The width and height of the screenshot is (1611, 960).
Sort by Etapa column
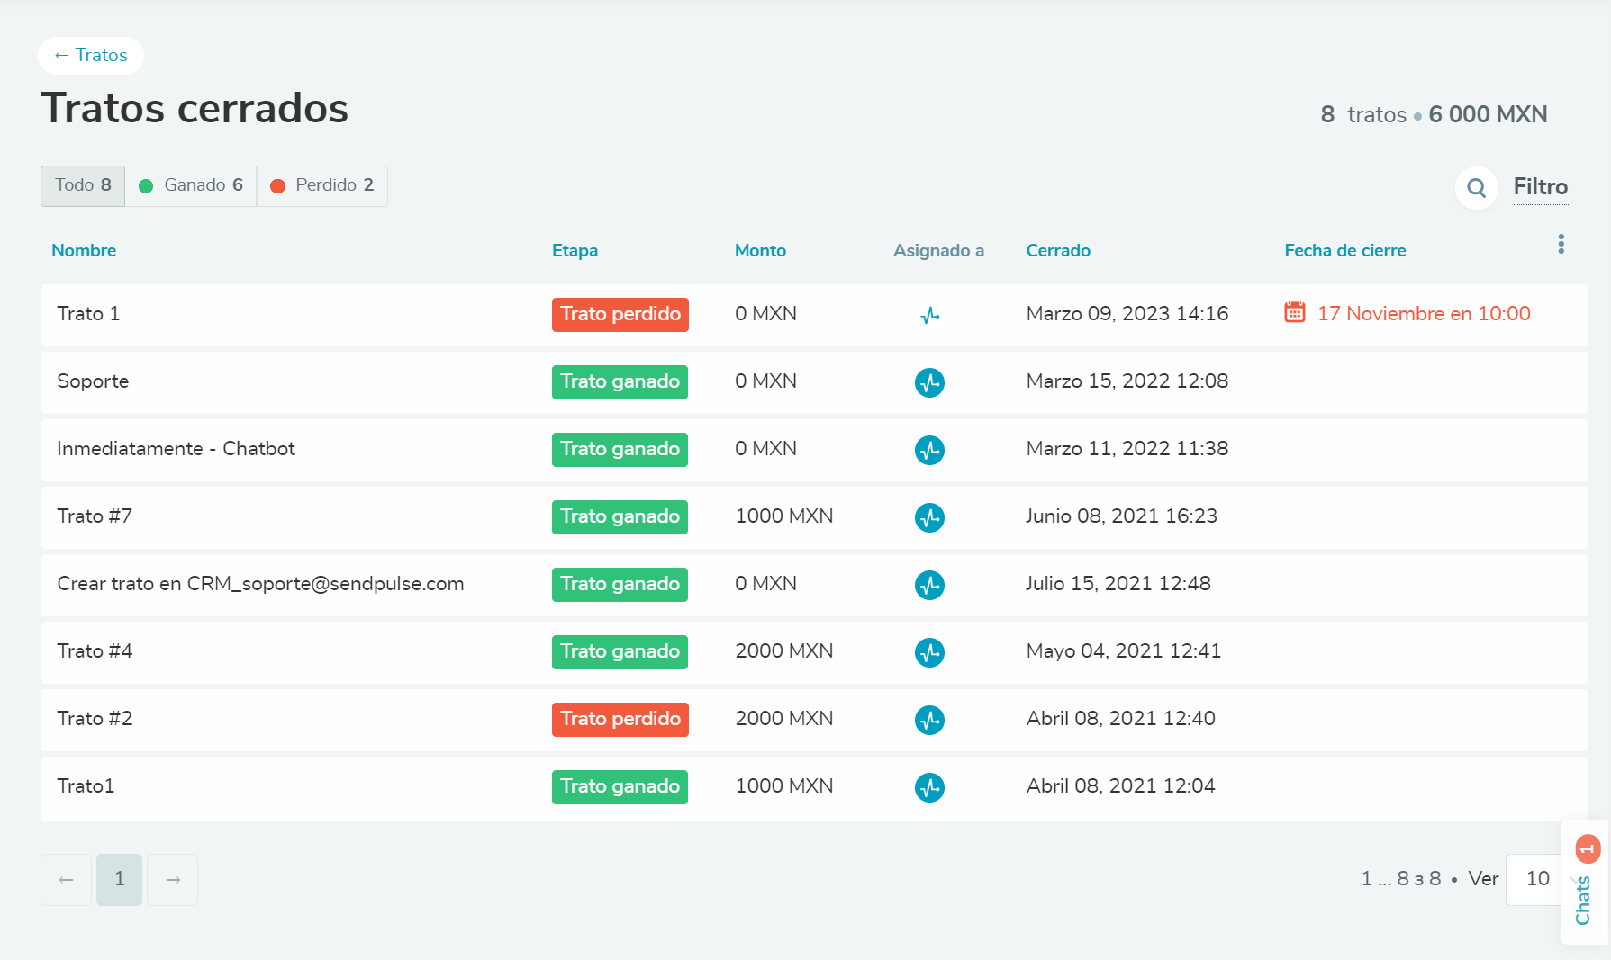pos(575,250)
